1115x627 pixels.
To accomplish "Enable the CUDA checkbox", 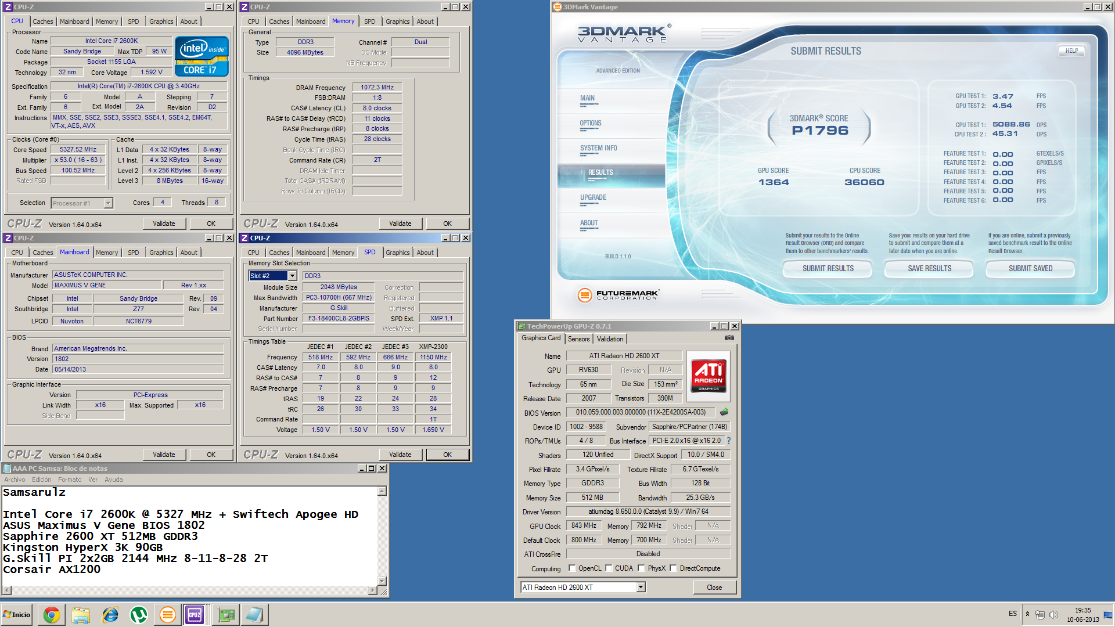I will [x=609, y=568].
